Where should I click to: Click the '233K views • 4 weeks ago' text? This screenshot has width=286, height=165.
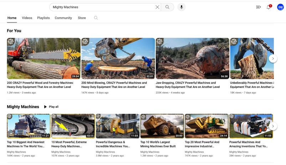pos(170,92)
